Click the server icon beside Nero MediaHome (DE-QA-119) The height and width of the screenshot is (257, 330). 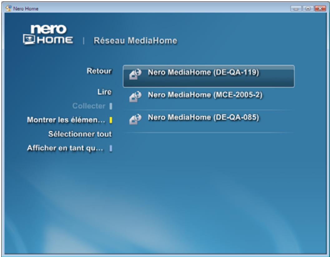pyautogui.click(x=135, y=74)
